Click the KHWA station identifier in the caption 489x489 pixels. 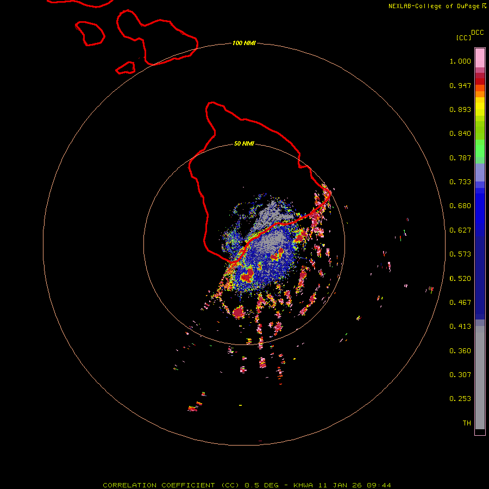(303, 485)
